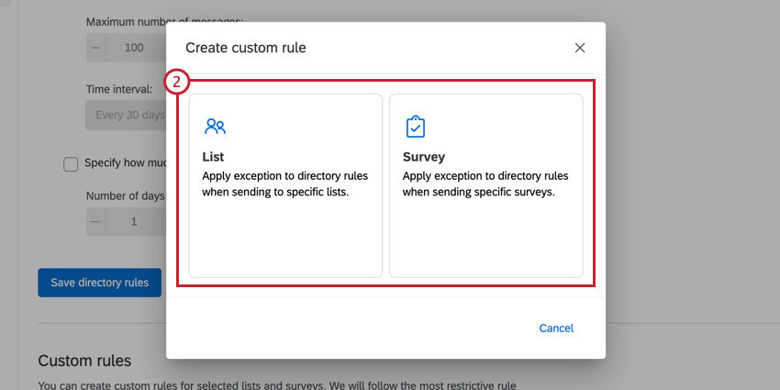Decrease the maximum number of messages
This screenshot has height=390, width=780.
(96, 48)
